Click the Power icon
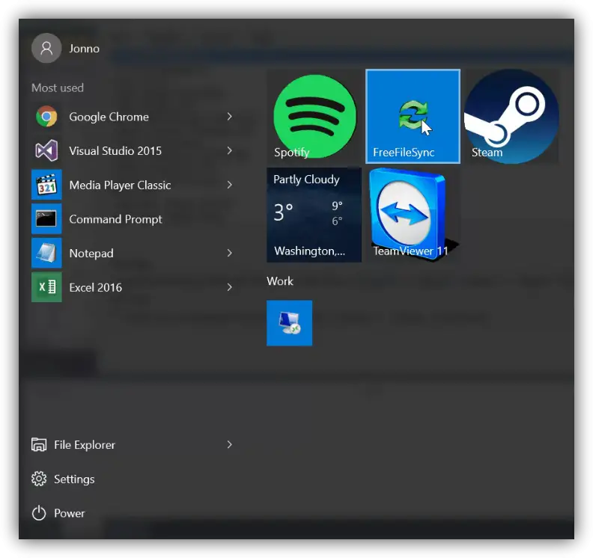Screen dimensions: 593x558 point(39,513)
